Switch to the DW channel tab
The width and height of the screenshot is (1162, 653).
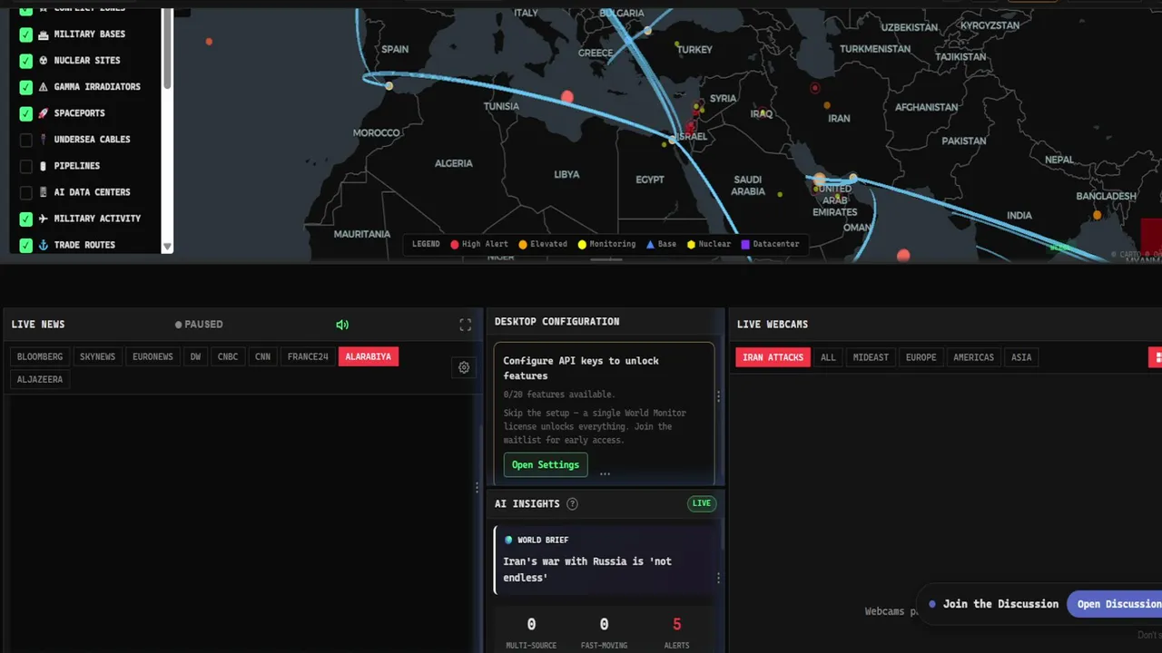point(195,356)
